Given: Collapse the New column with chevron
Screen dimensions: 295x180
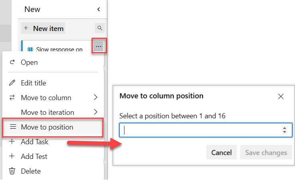Looking at the screenshot, I should pyautogui.click(x=99, y=9).
